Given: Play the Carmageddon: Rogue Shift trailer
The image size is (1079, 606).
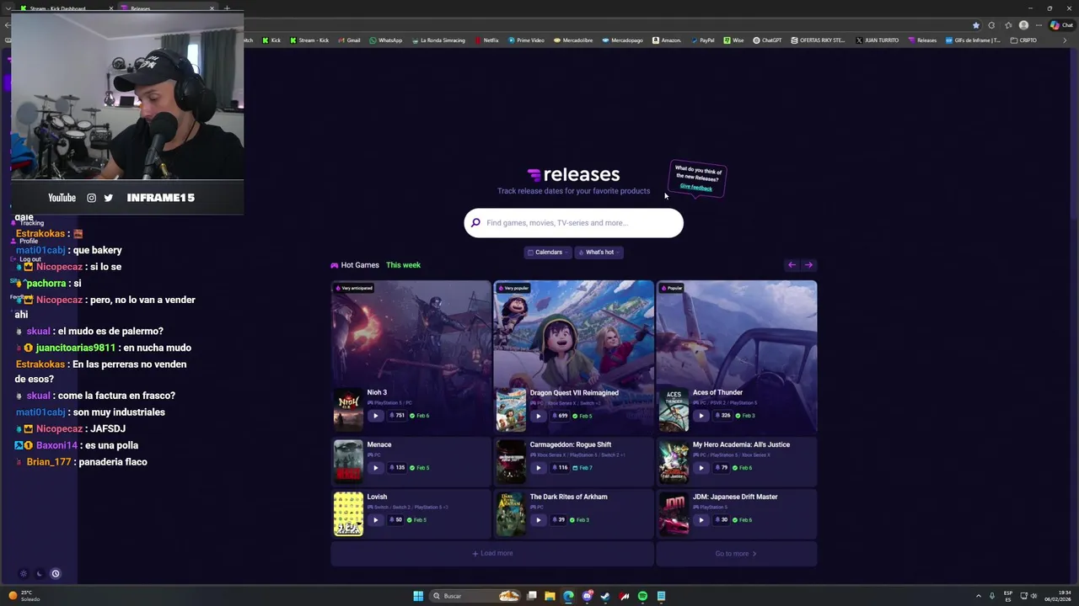Looking at the screenshot, I should [538, 468].
